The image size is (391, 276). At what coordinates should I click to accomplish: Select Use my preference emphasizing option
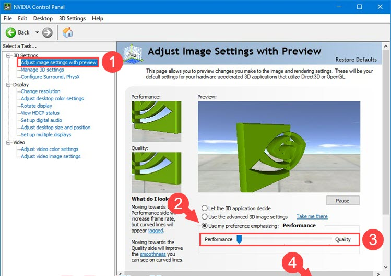tap(205, 226)
